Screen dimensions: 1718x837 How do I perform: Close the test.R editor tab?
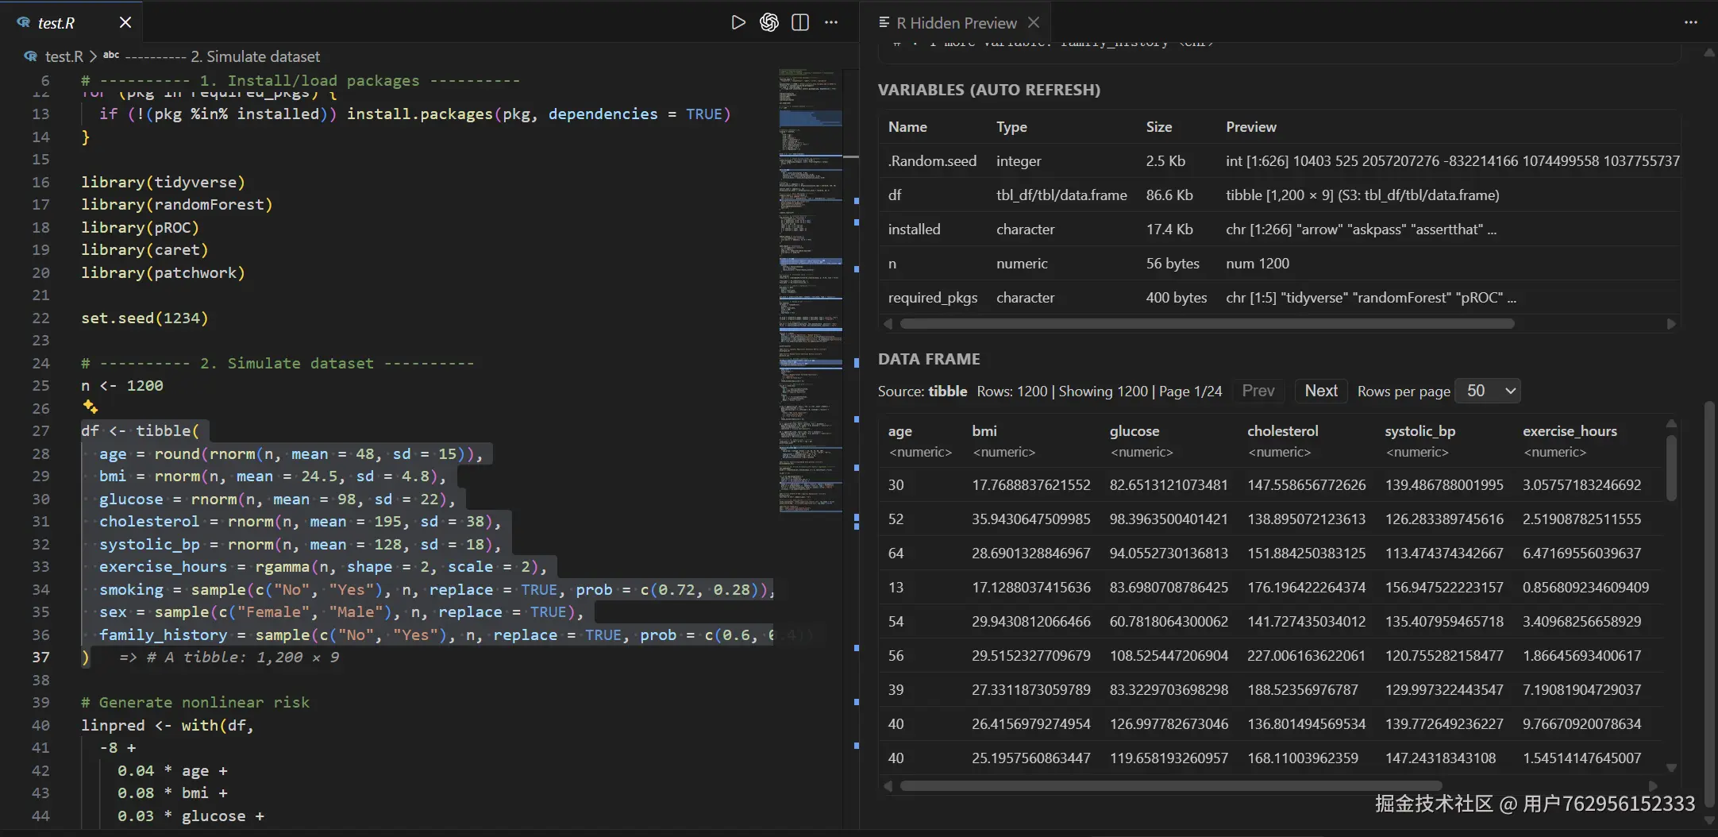click(125, 21)
